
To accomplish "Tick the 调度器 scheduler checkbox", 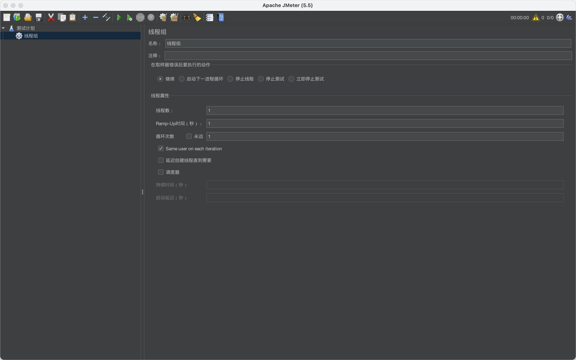I will 161,172.
